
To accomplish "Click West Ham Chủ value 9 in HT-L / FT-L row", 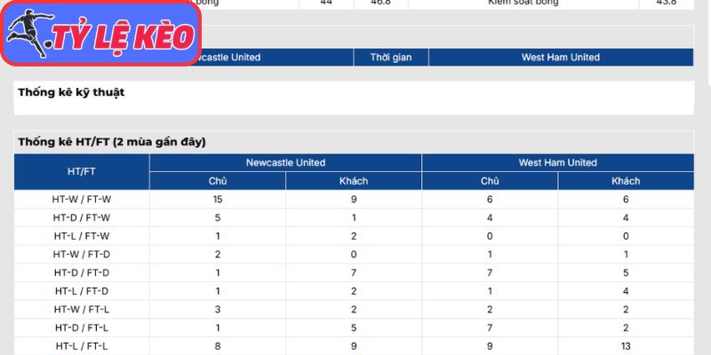I will click(x=490, y=346).
